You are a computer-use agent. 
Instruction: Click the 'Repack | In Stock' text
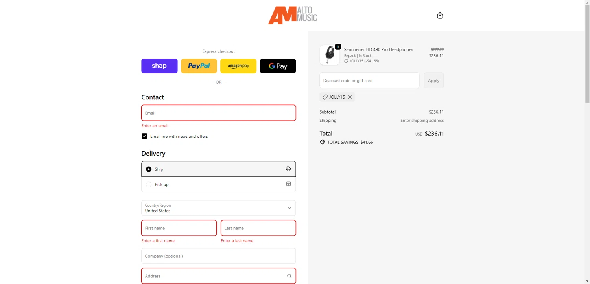[358, 55]
